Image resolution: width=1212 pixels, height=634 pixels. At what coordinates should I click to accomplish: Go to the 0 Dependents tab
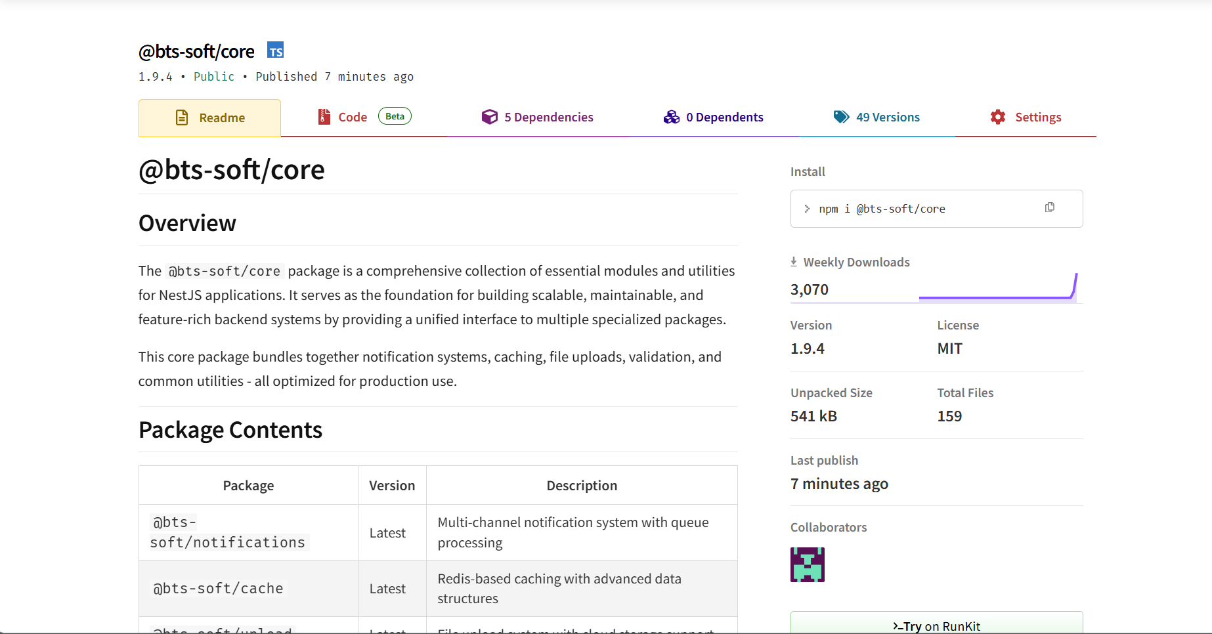coord(724,117)
